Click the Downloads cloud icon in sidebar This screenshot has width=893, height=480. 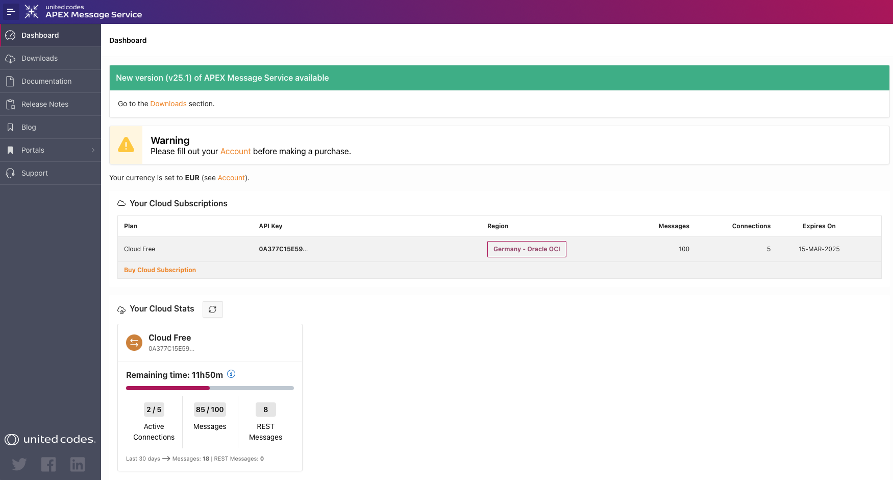pyautogui.click(x=10, y=59)
